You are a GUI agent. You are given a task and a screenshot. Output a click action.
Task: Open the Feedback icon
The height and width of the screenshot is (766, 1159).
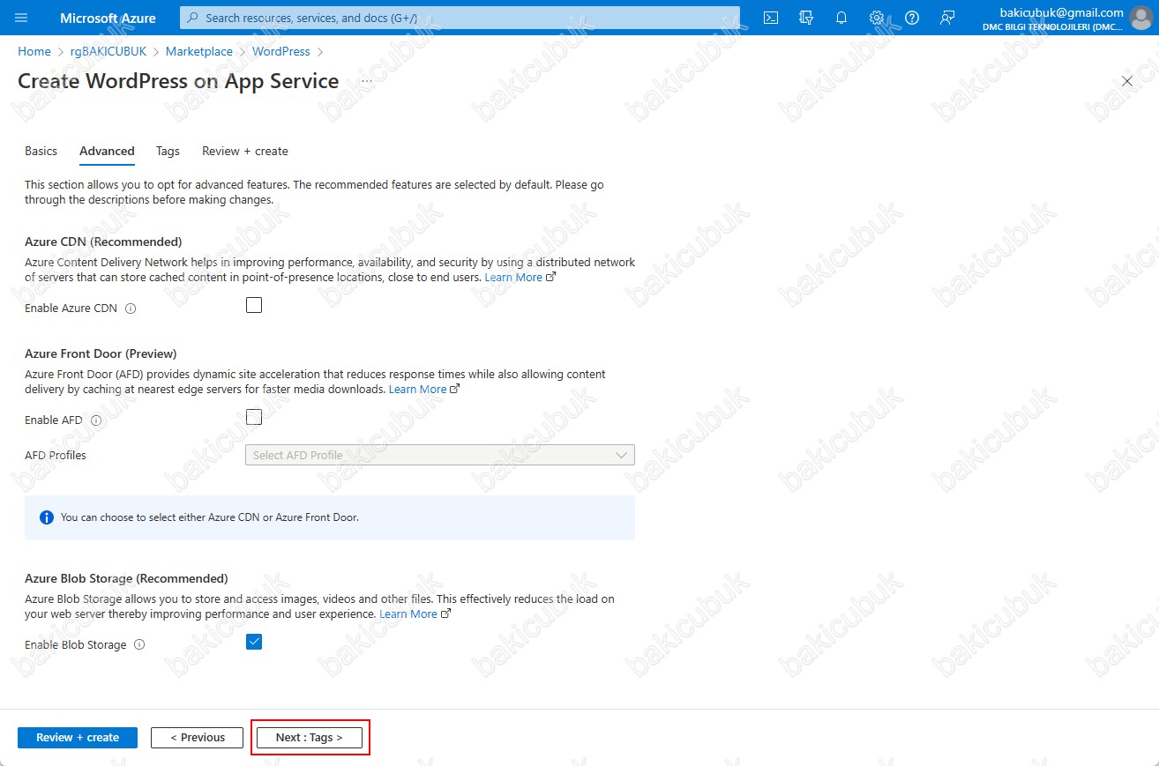(x=947, y=18)
